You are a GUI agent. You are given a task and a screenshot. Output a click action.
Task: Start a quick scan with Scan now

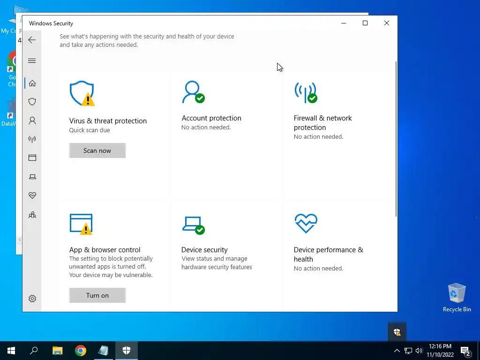(97, 150)
